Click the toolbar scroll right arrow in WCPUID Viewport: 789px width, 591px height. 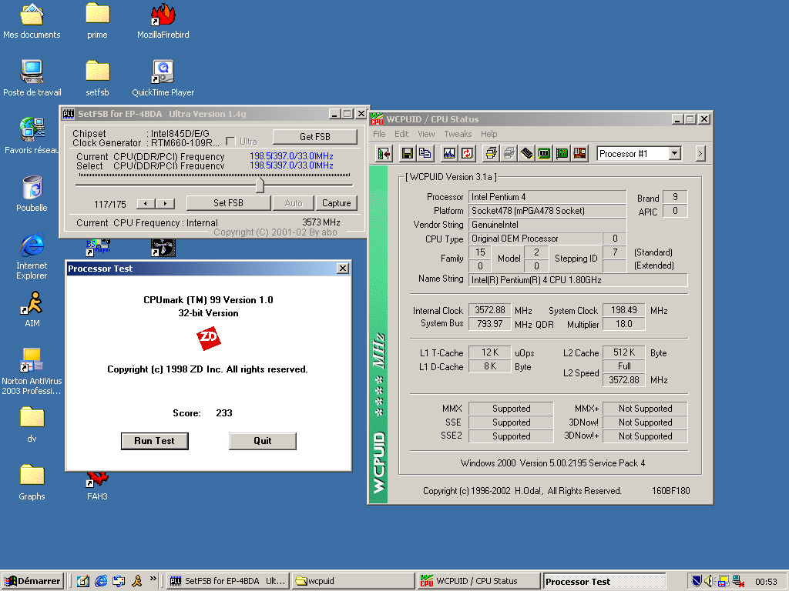tap(700, 153)
